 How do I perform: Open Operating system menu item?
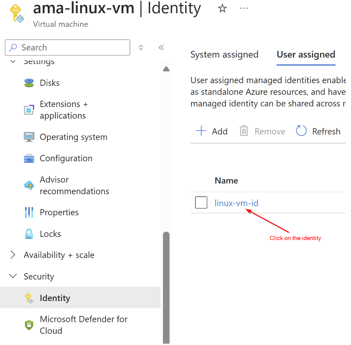[x=73, y=137]
